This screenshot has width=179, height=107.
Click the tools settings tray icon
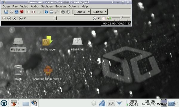tap(112, 103)
